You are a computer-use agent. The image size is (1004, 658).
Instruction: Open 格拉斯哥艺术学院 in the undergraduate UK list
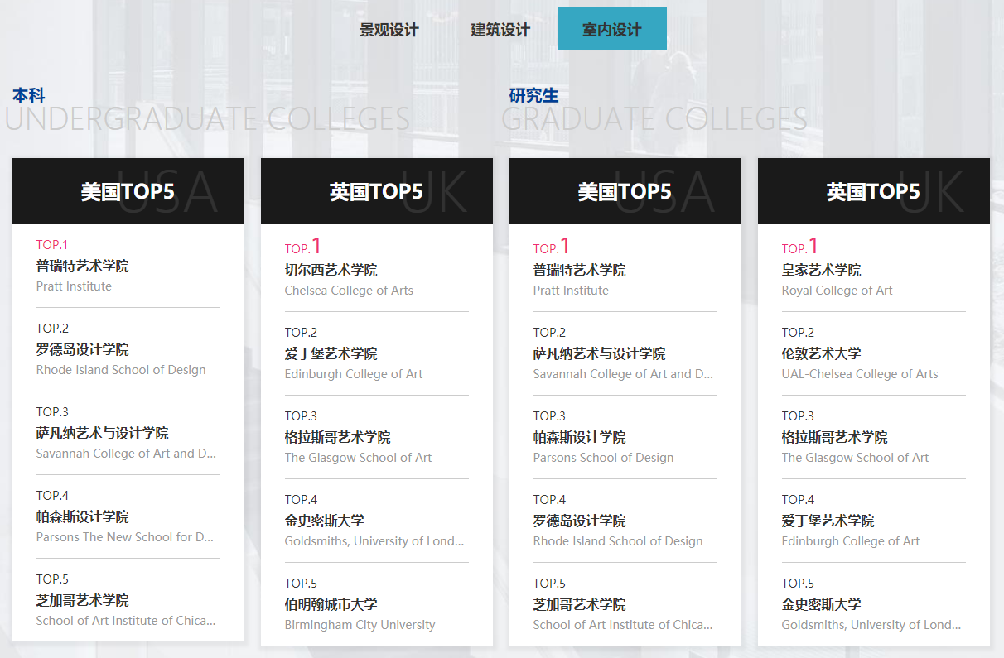338,438
